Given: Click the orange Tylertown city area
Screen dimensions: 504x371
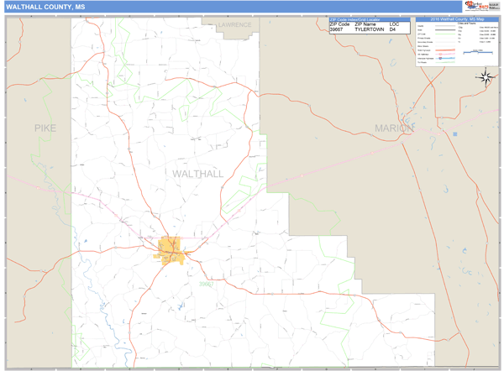Looking at the screenshot, I should click(x=171, y=248).
